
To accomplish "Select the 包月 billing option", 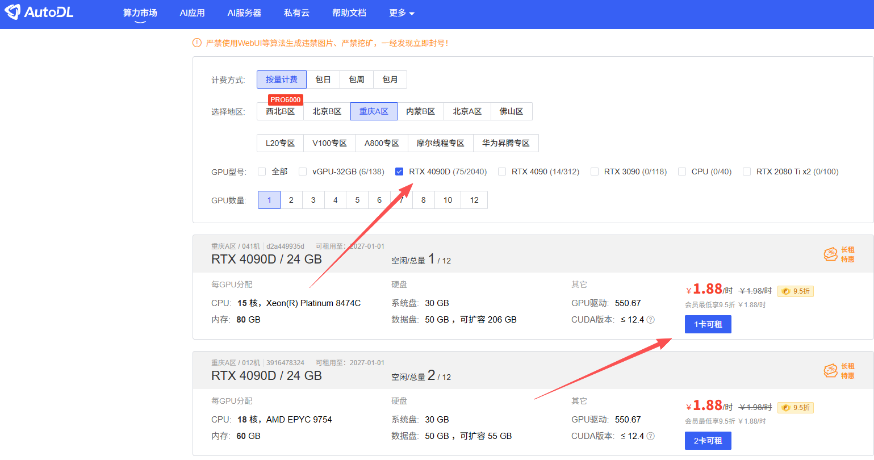I will pyautogui.click(x=390, y=80).
